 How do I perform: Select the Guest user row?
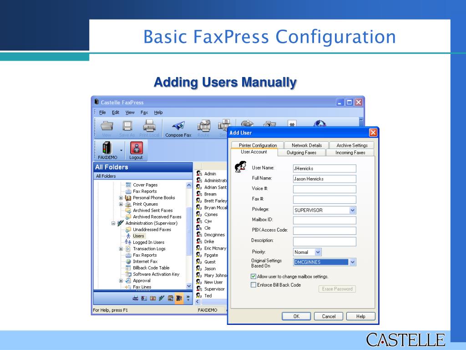(210, 262)
